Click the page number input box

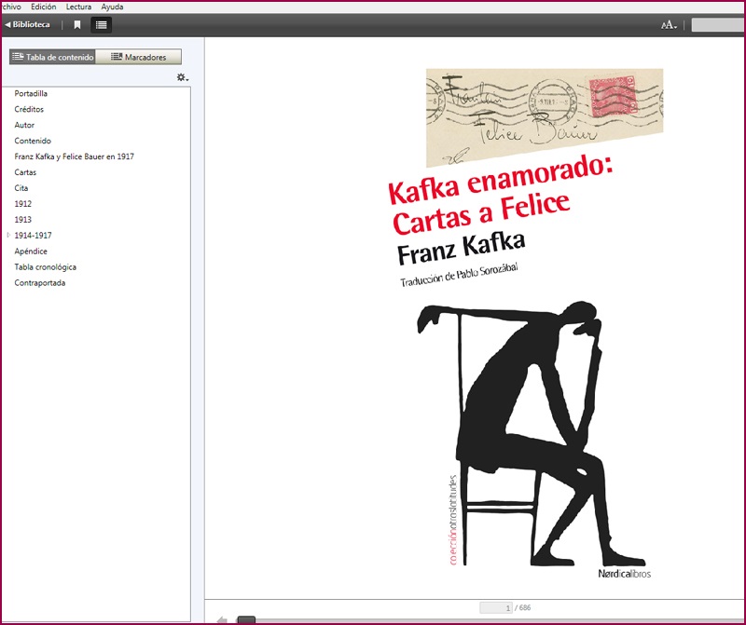pyautogui.click(x=496, y=607)
